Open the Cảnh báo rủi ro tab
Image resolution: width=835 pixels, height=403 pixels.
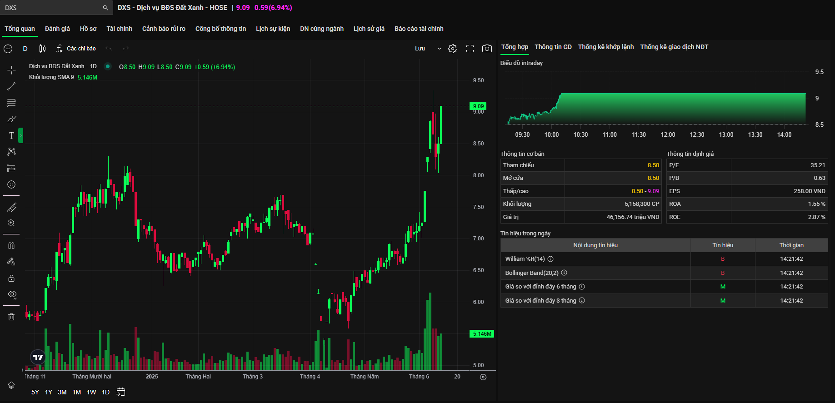click(164, 29)
